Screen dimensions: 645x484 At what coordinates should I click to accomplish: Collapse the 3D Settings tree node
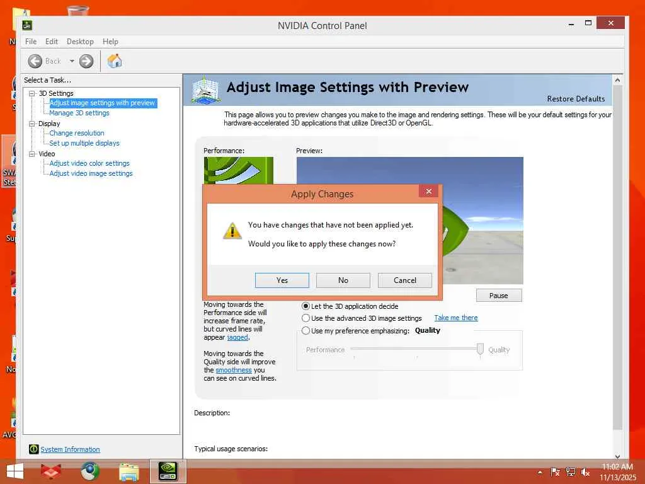pos(31,93)
